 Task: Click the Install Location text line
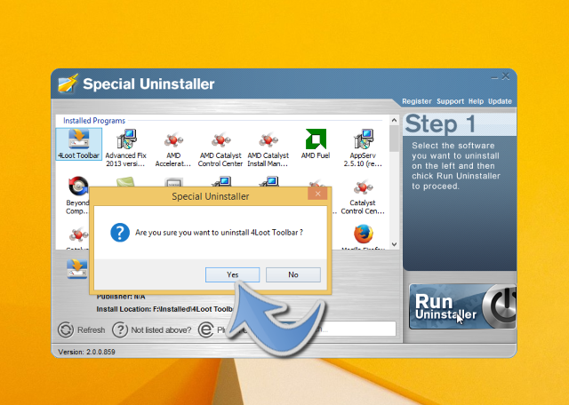coord(164,309)
